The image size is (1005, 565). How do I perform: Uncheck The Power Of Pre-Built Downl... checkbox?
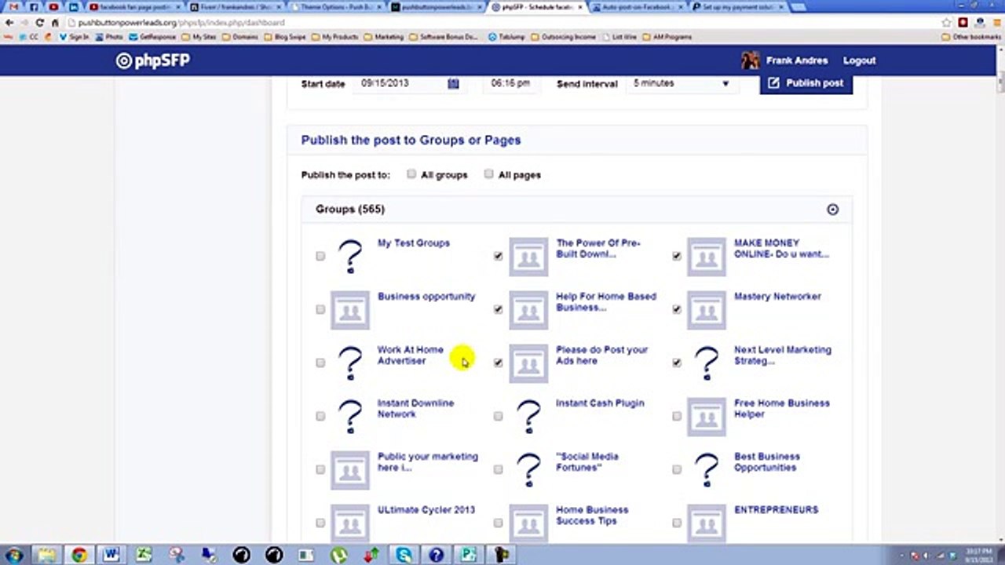[x=498, y=256]
